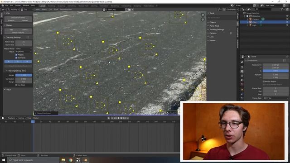This screenshot has height=163, width=290.
Task: Click the Delete marker button
Action: (25, 29)
